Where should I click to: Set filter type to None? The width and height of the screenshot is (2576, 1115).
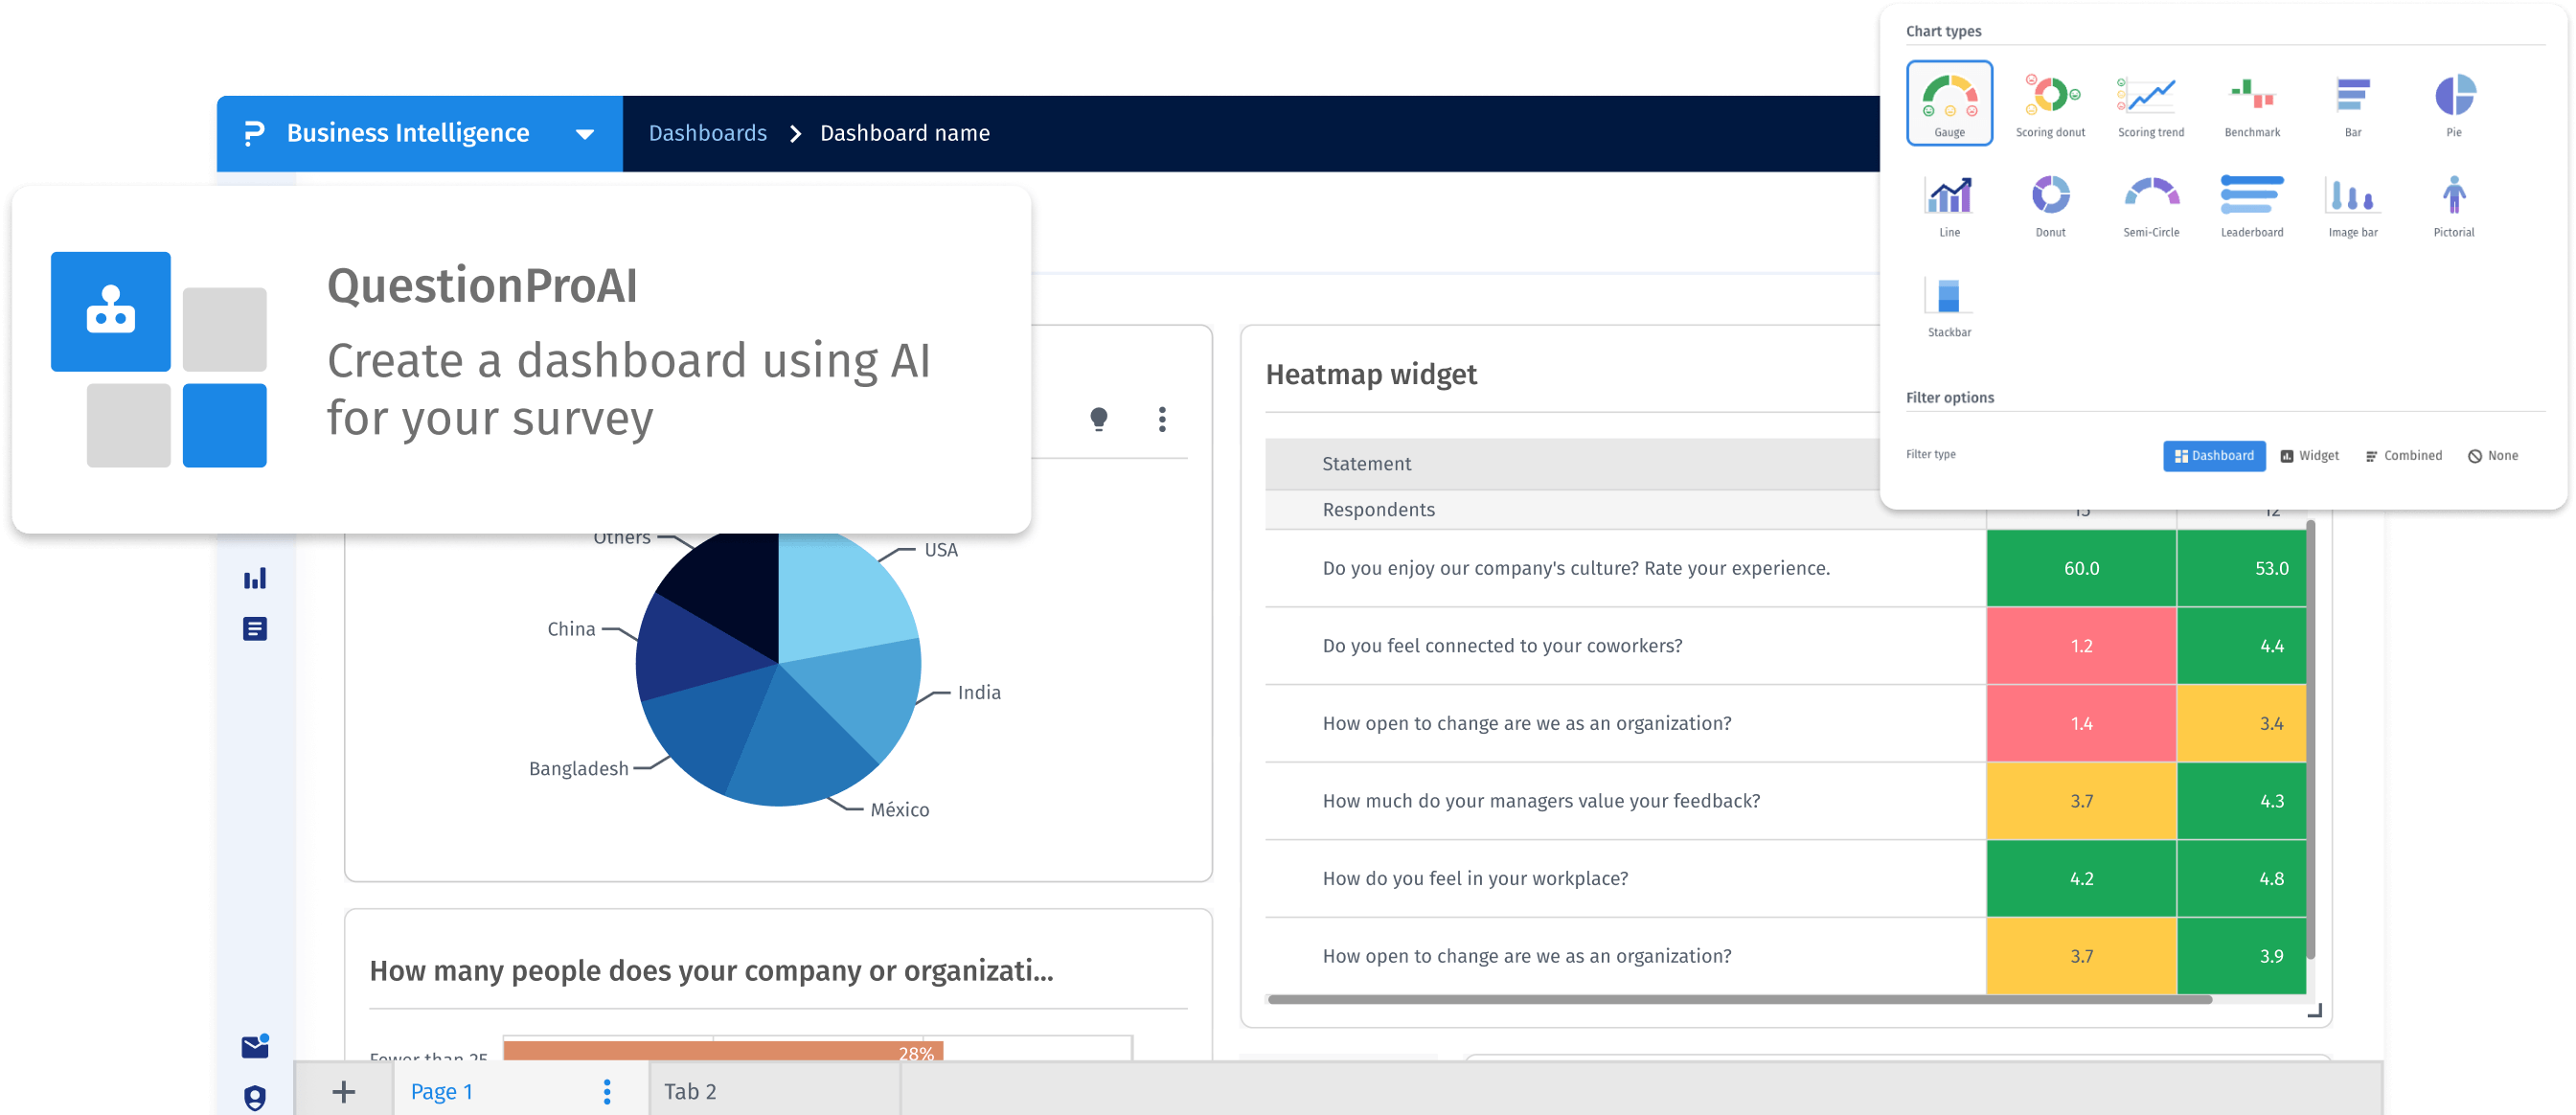tap(2493, 456)
